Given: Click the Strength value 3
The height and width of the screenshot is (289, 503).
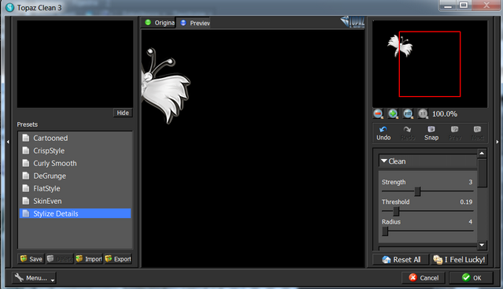Looking at the screenshot, I should [x=470, y=182].
